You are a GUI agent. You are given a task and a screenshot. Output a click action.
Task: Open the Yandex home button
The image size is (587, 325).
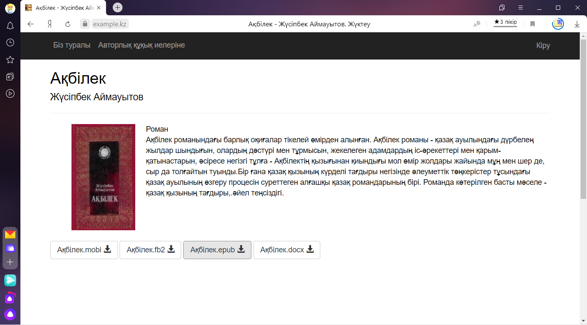50,24
